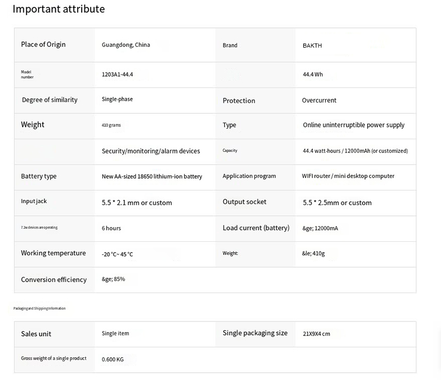Viewport: 441px width, 380px height.
Task: Click the "Conversion efficiency" label
Action: pyautogui.click(x=54, y=280)
